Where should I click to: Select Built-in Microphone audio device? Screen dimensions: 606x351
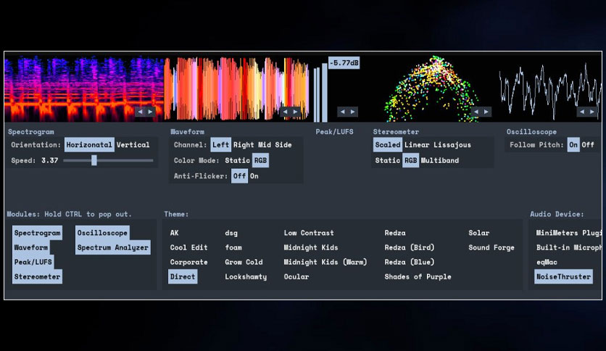point(568,247)
